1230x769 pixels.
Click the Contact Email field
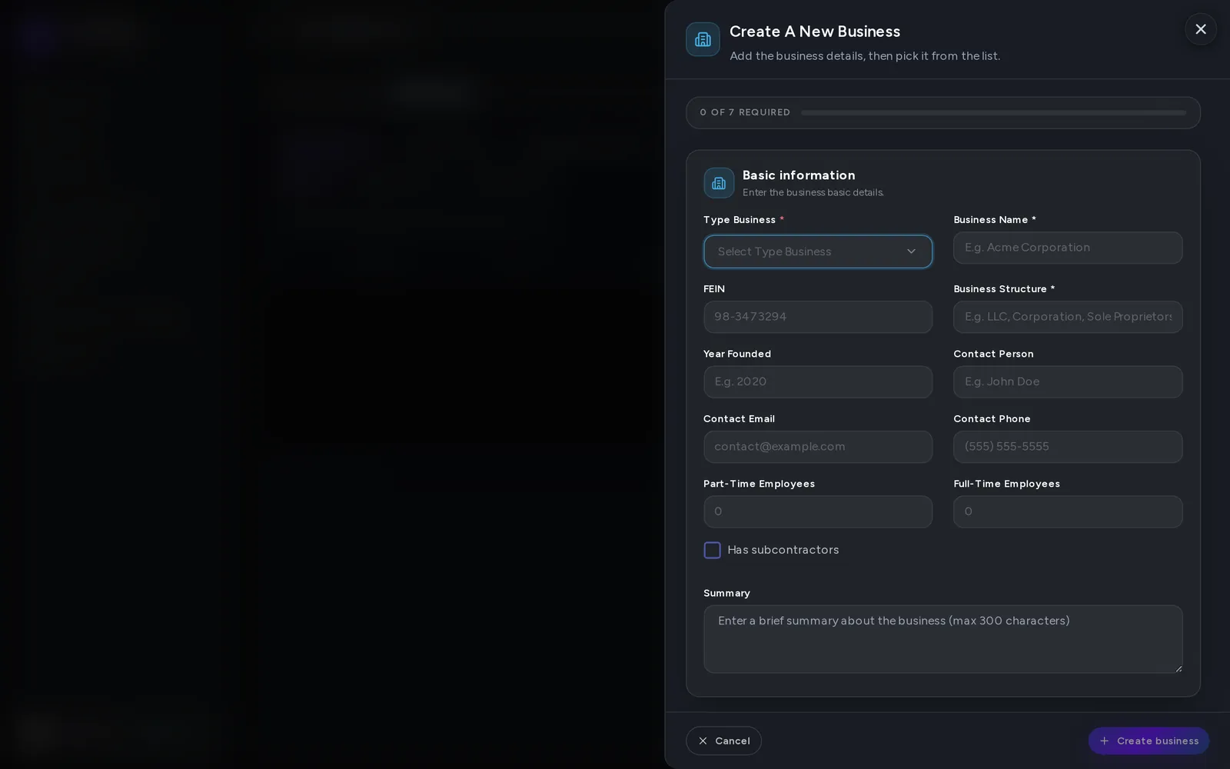tap(817, 447)
